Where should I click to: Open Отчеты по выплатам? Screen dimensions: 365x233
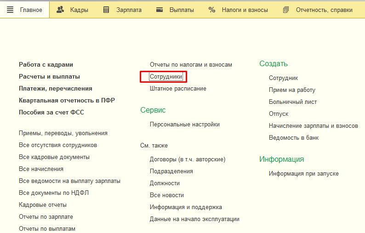[x=47, y=229]
